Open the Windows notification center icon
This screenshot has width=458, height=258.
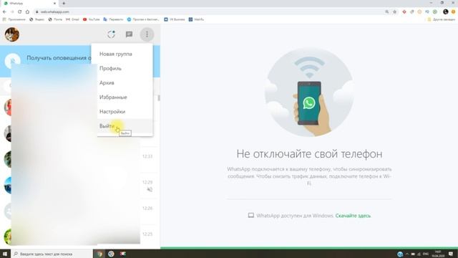tap(451, 254)
